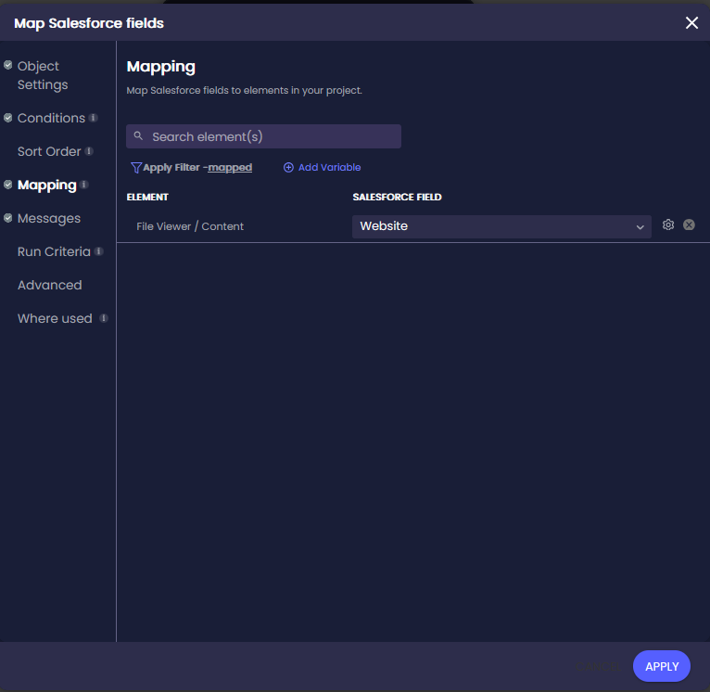
Task: Click the SALESFORCE FIELD column header
Action: [397, 198]
